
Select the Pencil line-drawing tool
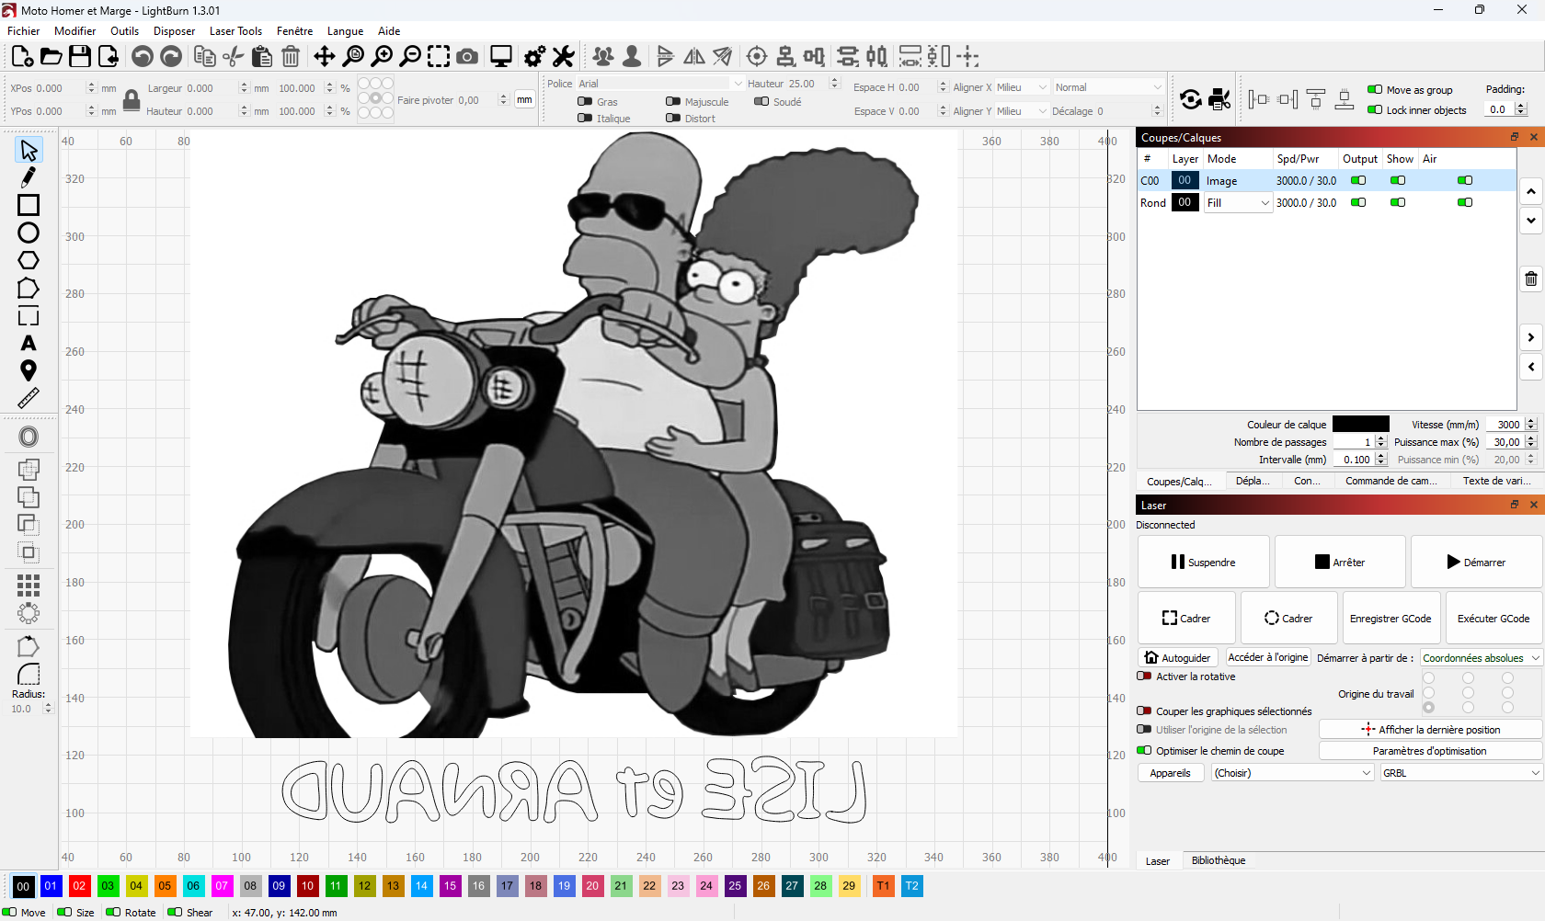[x=28, y=177]
